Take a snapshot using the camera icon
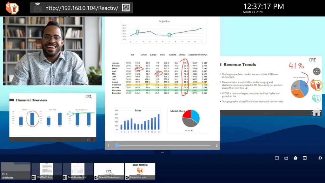This screenshot has width=325, height=183. pos(296,158)
